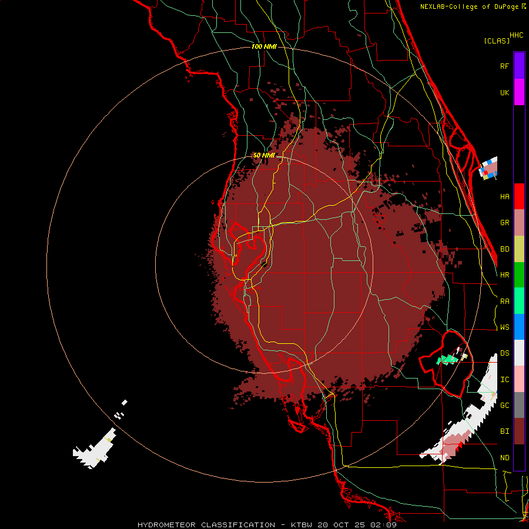The height and width of the screenshot is (529, 529).
Task: Click the "100 NMI" range ring label
Action: coord(264,46)
